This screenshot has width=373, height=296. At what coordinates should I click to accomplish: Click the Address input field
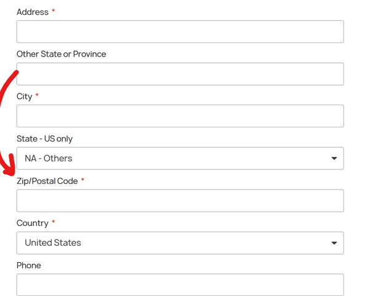click(x=180, y=32)
